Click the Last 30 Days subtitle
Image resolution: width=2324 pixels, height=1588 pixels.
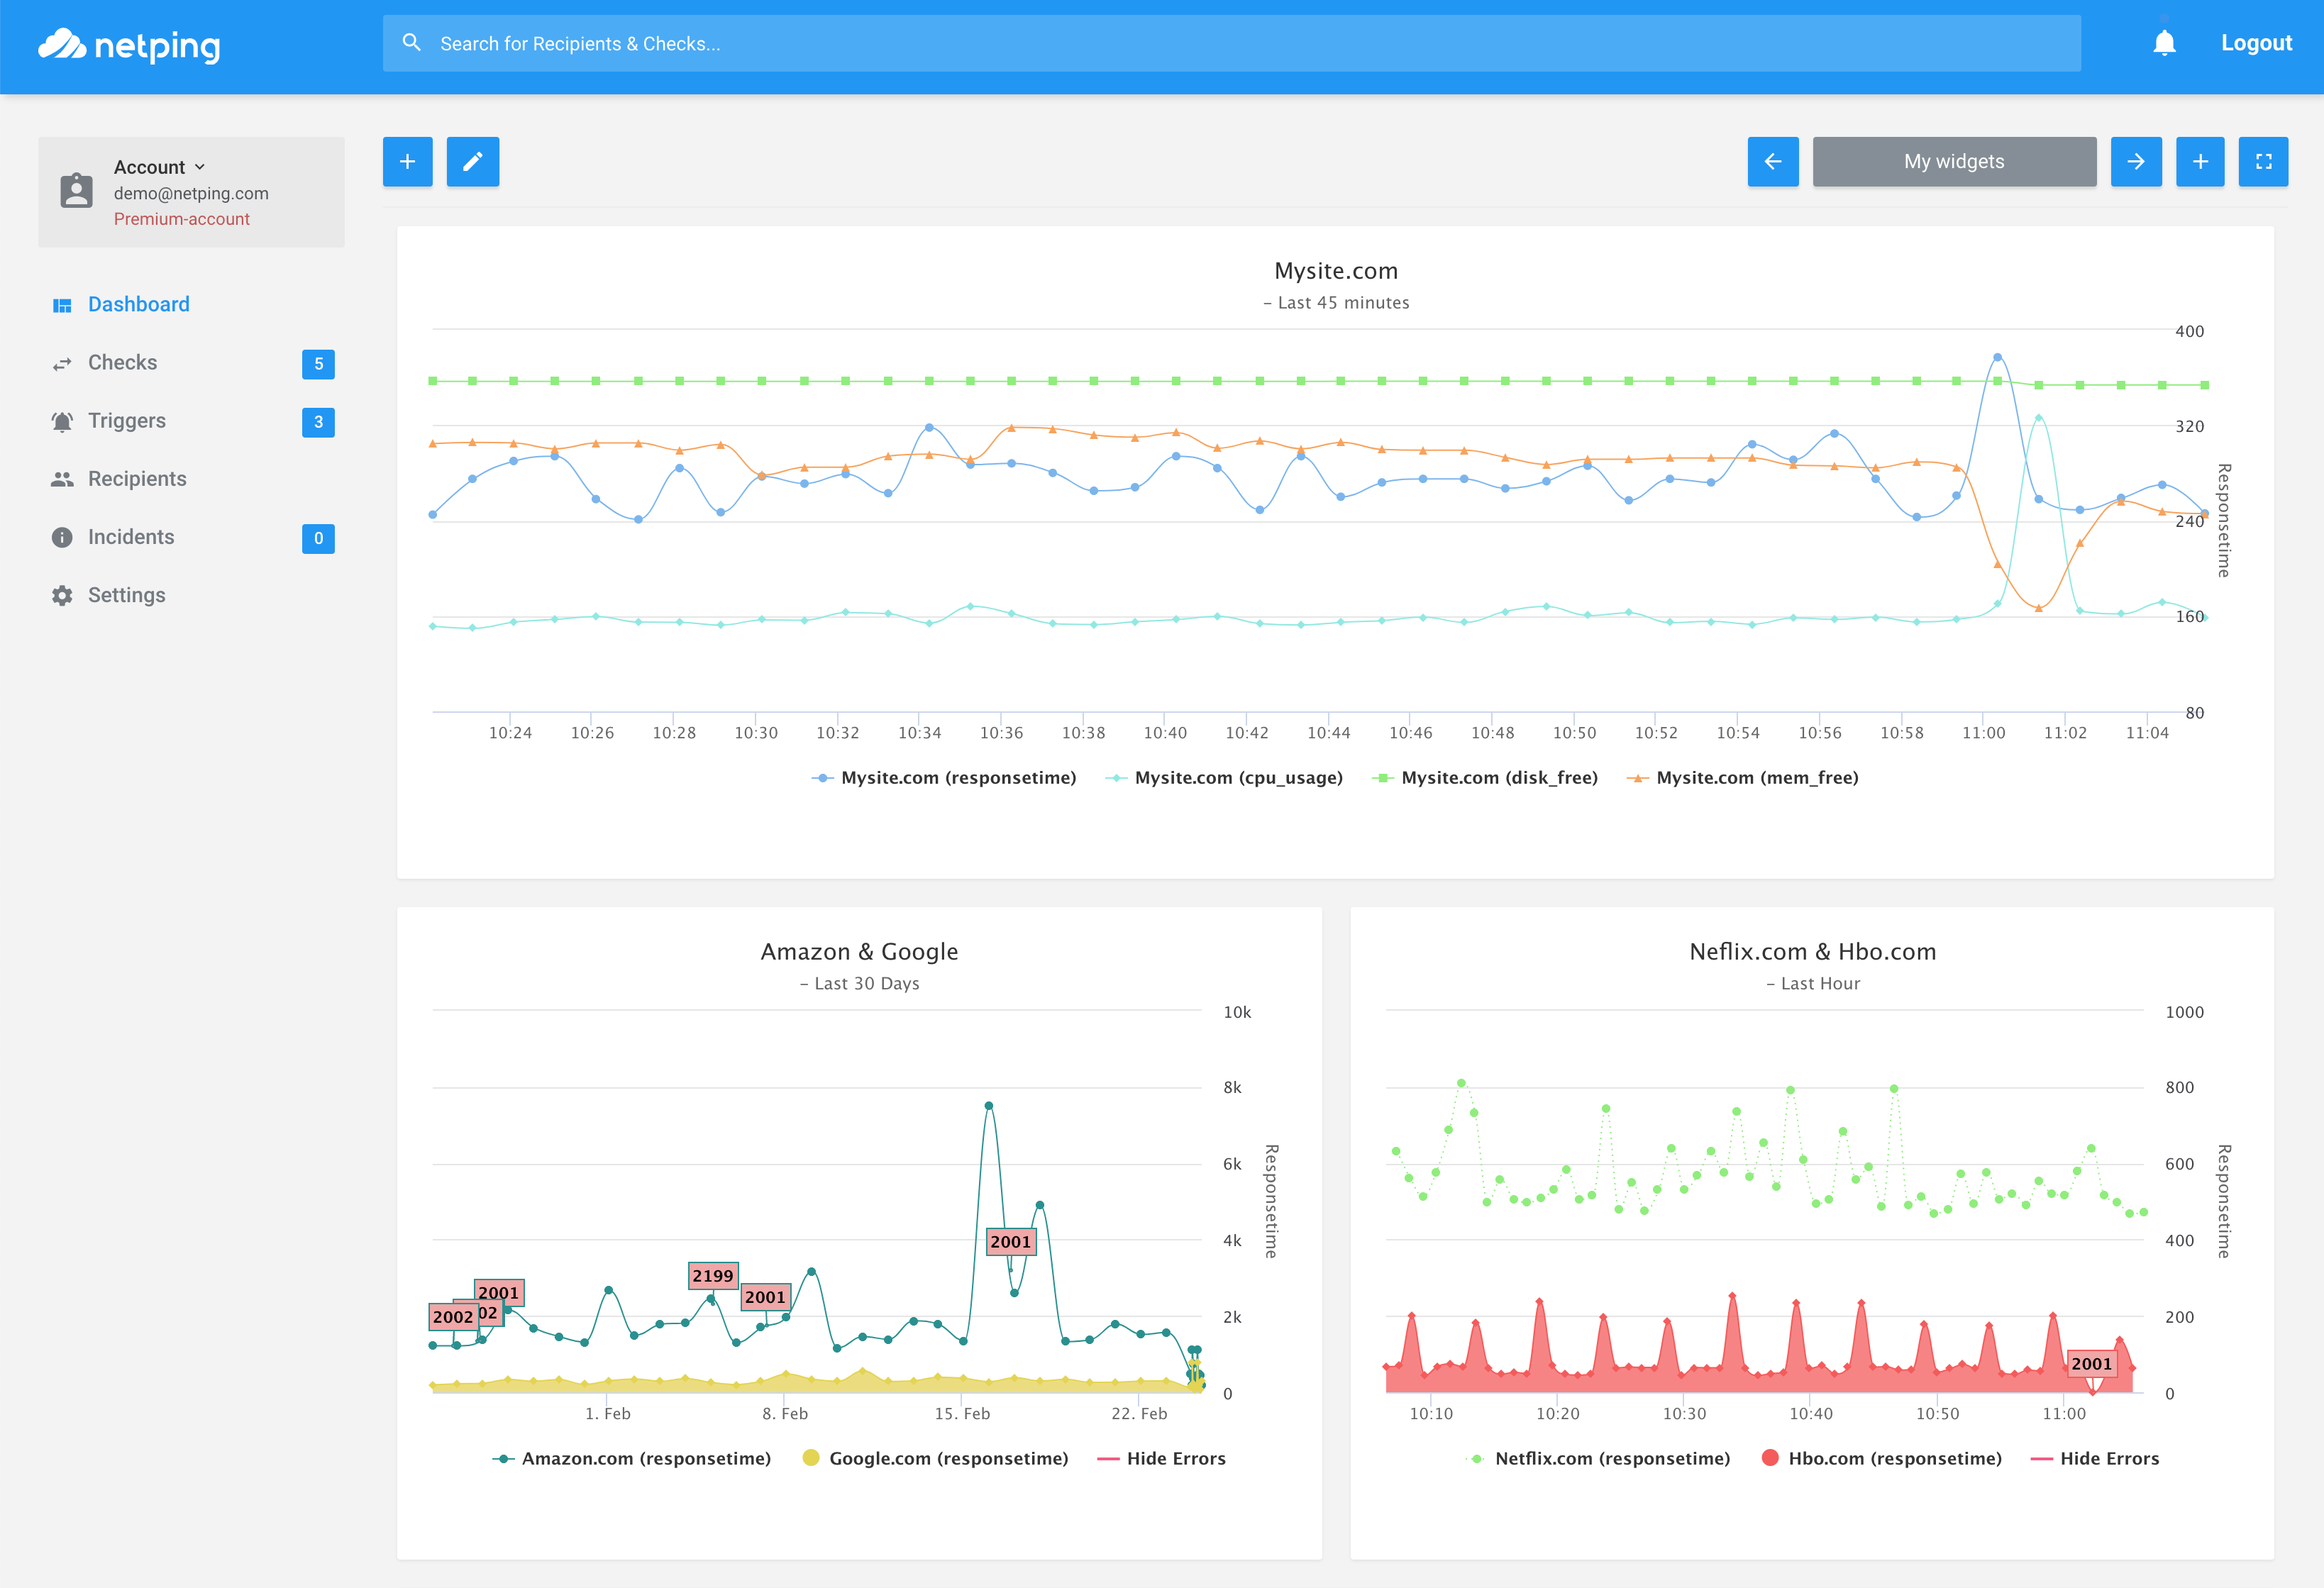[859, 983]
